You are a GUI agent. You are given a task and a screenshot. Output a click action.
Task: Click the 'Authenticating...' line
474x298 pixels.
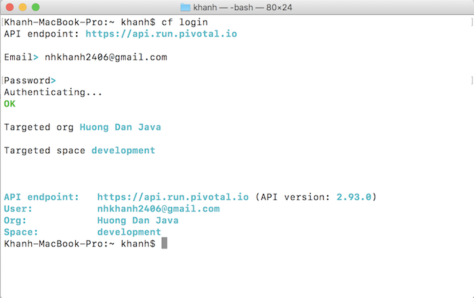coord(53,92)
